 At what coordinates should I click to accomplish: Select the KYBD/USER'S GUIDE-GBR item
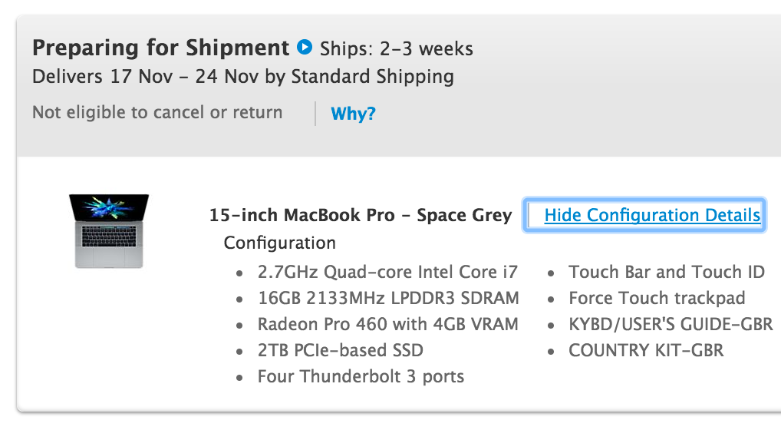pos(671,324)
